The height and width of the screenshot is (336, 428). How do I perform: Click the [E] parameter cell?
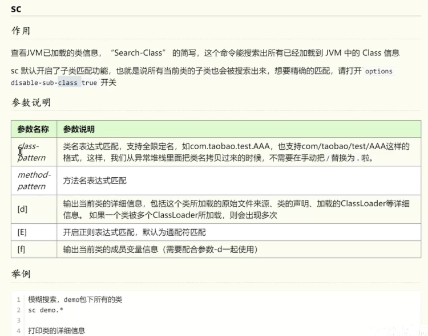(34, 232)
